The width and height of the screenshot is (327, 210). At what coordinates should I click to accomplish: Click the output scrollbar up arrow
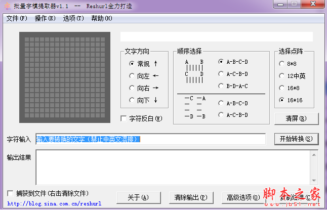(x=314, y=155)
